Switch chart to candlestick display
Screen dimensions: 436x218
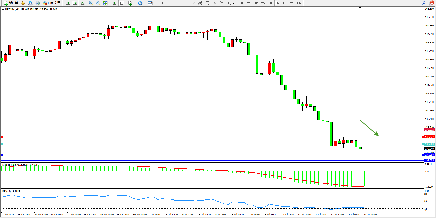pyautogui.click(x=75, y=3)
